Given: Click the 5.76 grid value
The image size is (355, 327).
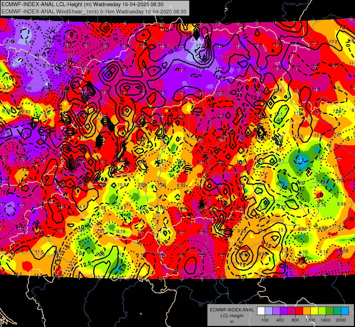Looking at the screenshot, I should point(322,205).
